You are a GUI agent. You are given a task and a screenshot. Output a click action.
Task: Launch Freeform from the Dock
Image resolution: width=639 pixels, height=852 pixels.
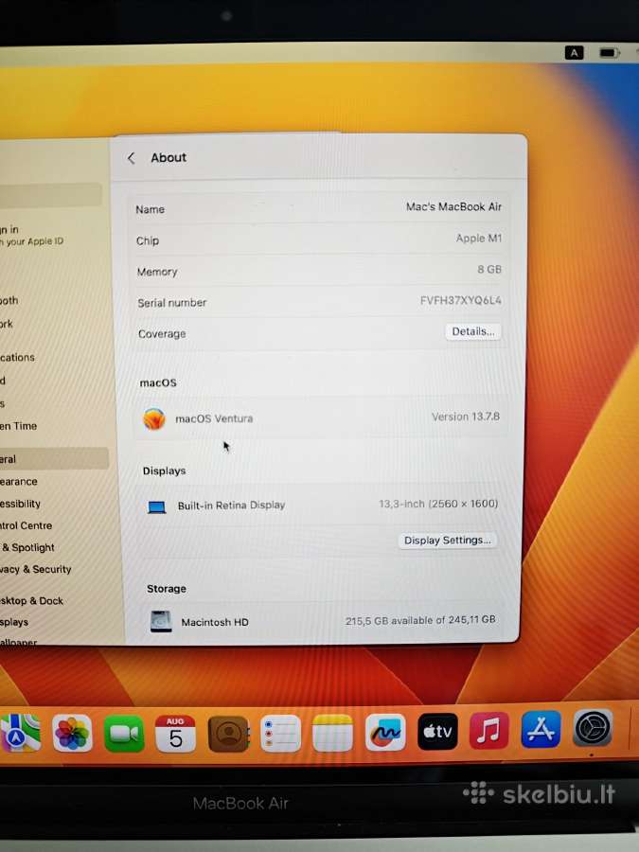click(385, 733)
